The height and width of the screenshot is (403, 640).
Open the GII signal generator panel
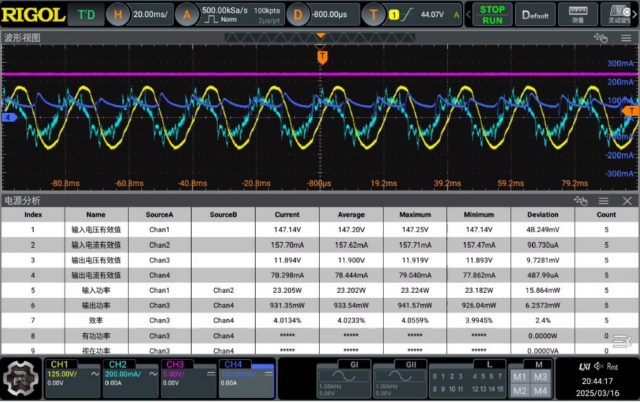point(400,379)
